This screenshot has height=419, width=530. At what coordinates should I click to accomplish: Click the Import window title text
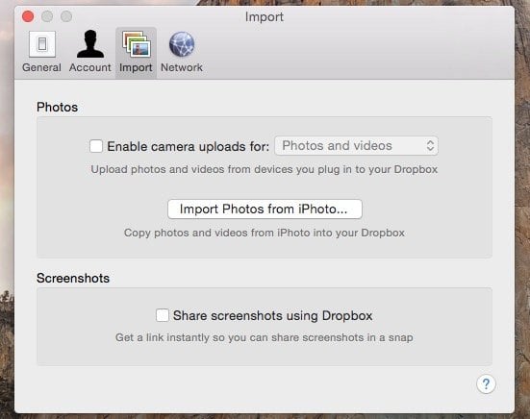pyautogui.click(x=265, y=17)
